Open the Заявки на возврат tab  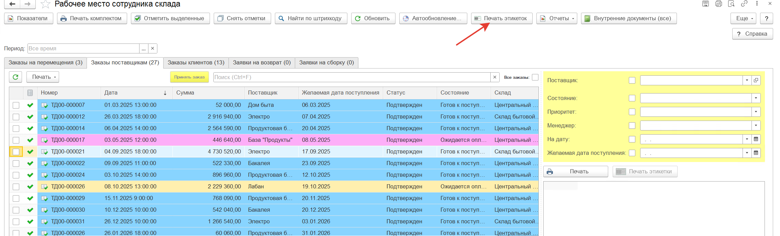262,63
